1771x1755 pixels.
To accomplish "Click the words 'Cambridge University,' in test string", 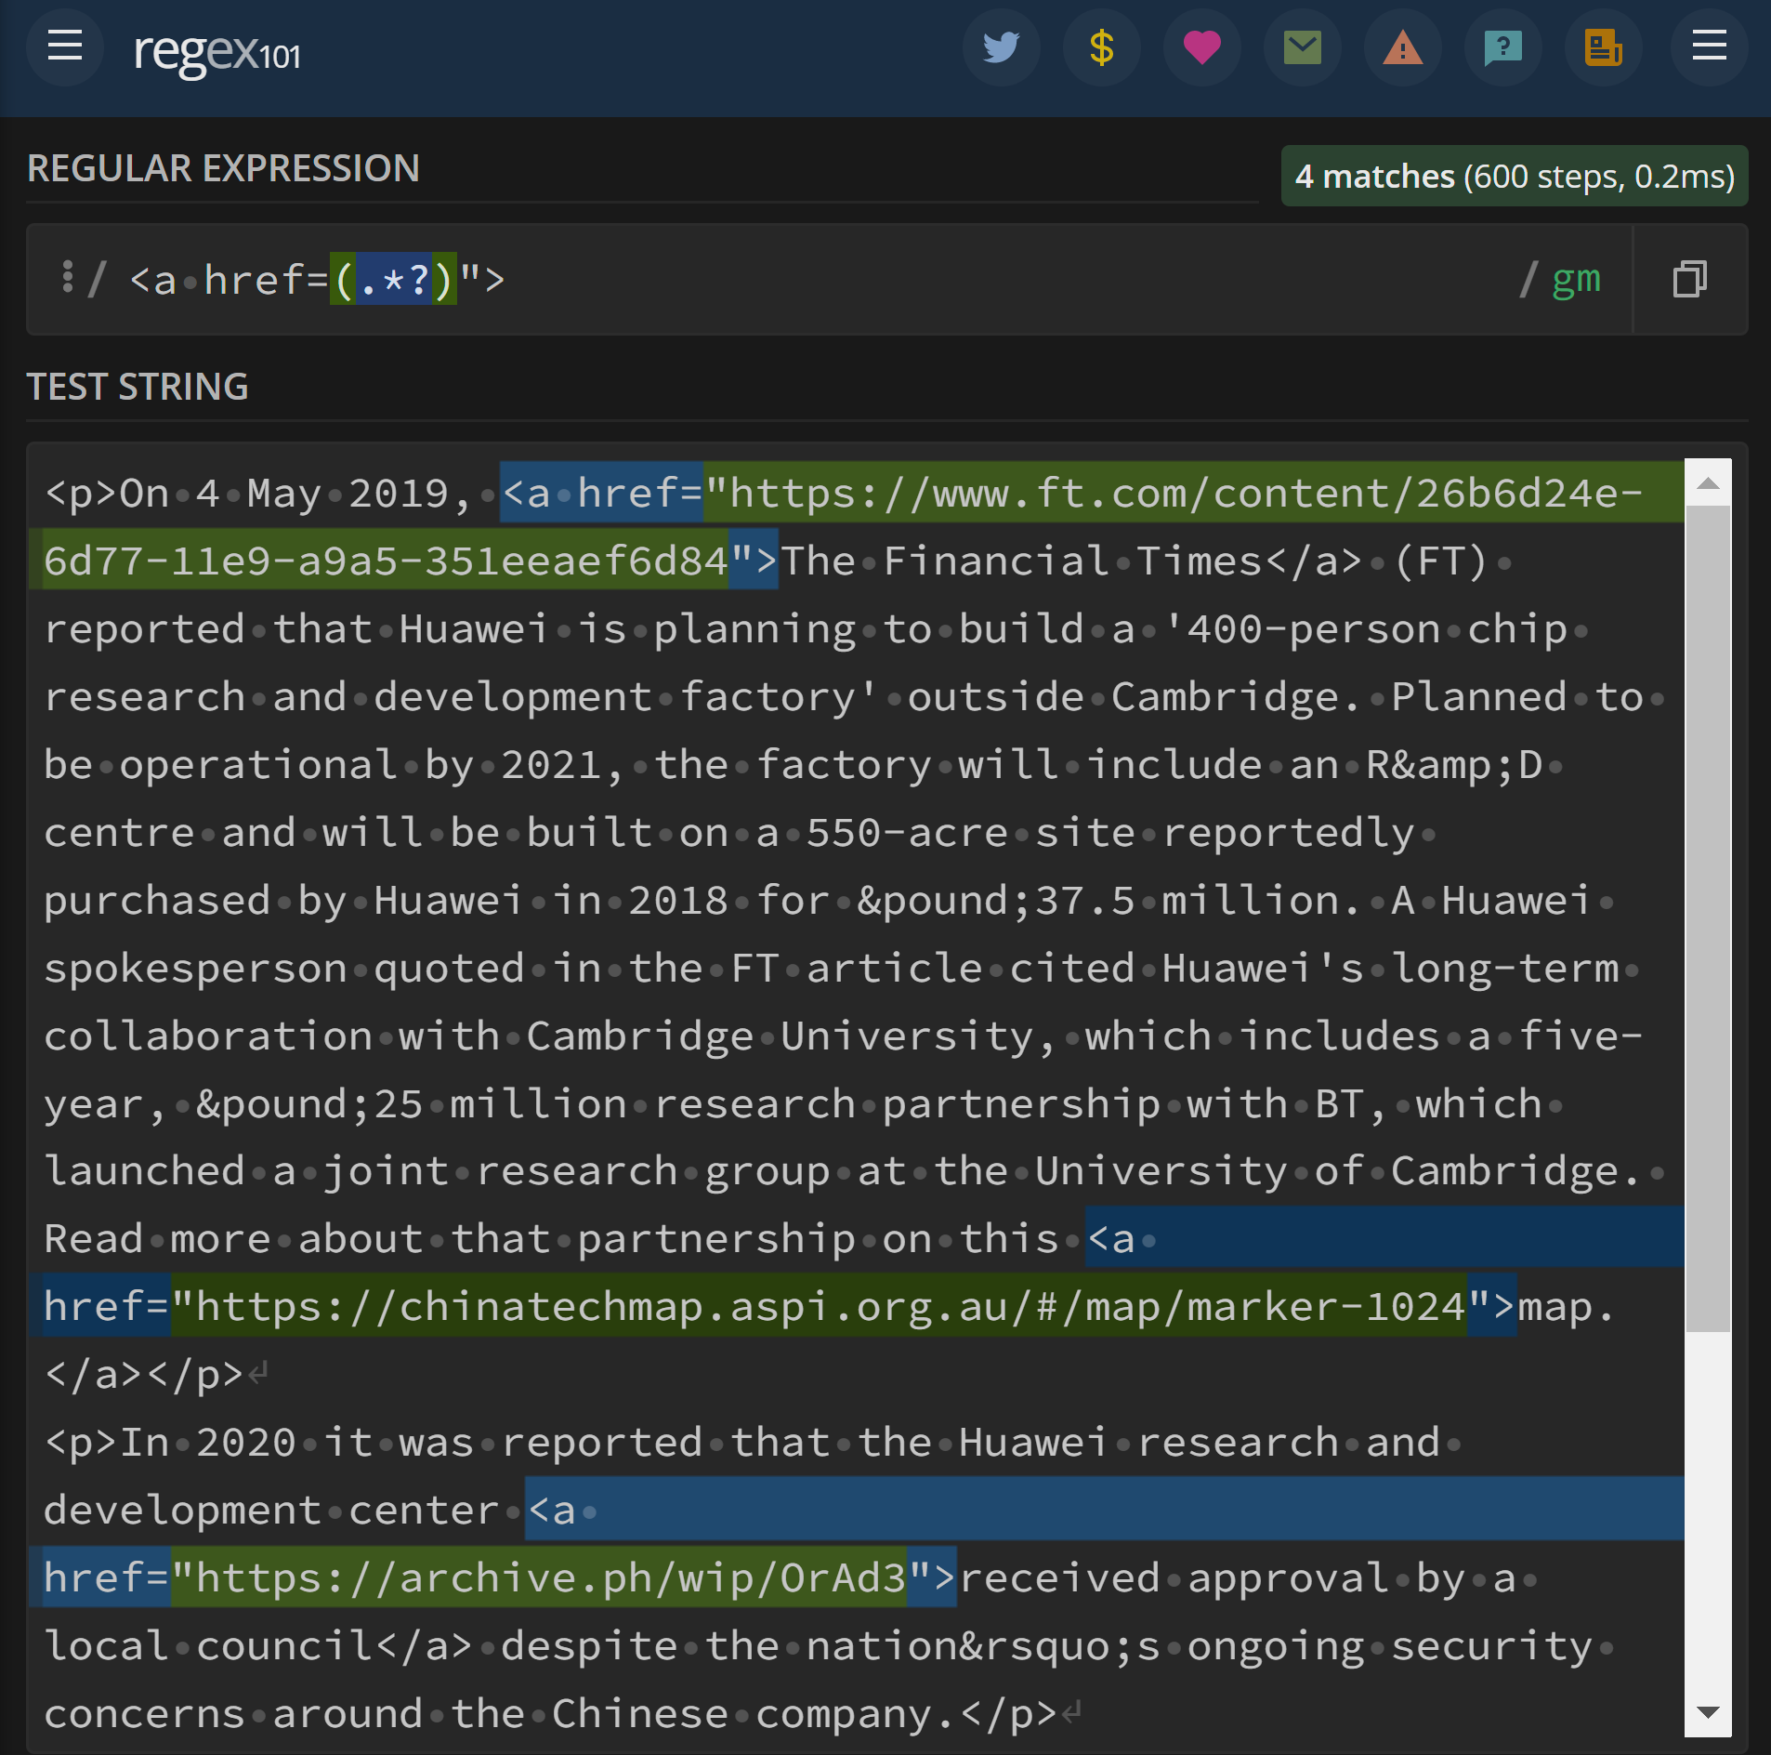I will click(791, 1036).
